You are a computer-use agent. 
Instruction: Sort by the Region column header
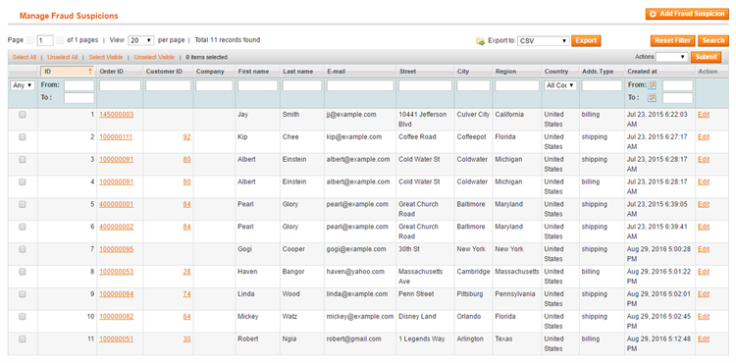505,72
